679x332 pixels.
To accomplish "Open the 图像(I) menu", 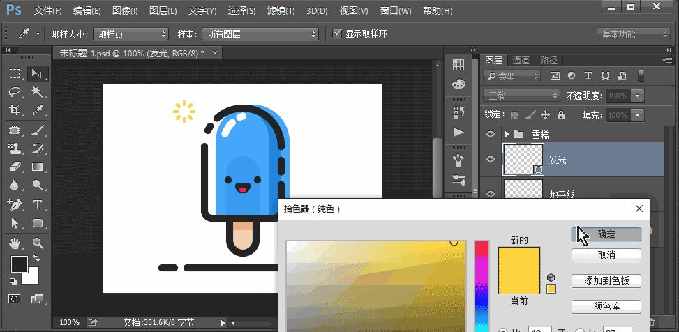I will pos(125,11).
